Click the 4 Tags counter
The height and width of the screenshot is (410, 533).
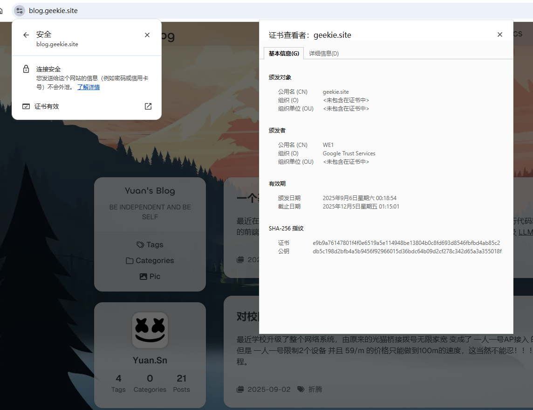coord(118,383)
